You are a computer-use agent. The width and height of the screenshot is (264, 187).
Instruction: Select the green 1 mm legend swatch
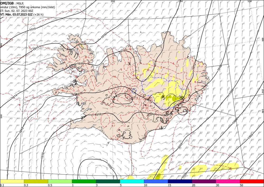[84, 181]
